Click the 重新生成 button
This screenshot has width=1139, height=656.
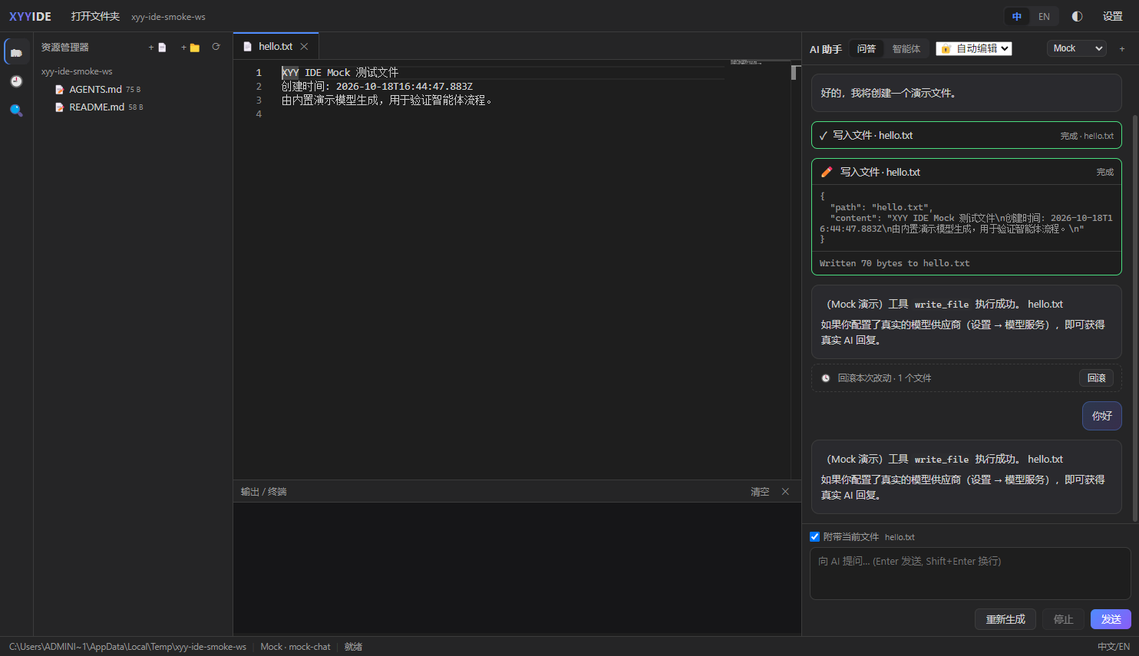[1005, 619]
